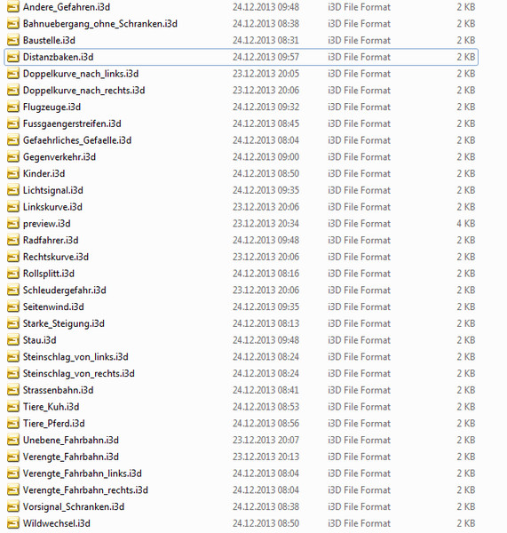Click the Stau.i3d file icon

click(x=13, y=340)
